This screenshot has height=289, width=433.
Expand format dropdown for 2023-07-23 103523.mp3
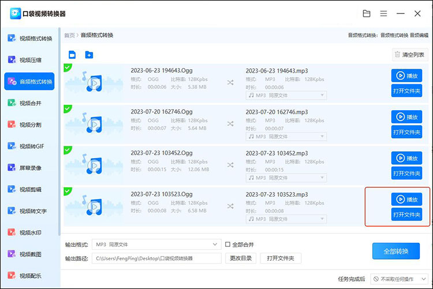tap(286, 219)
